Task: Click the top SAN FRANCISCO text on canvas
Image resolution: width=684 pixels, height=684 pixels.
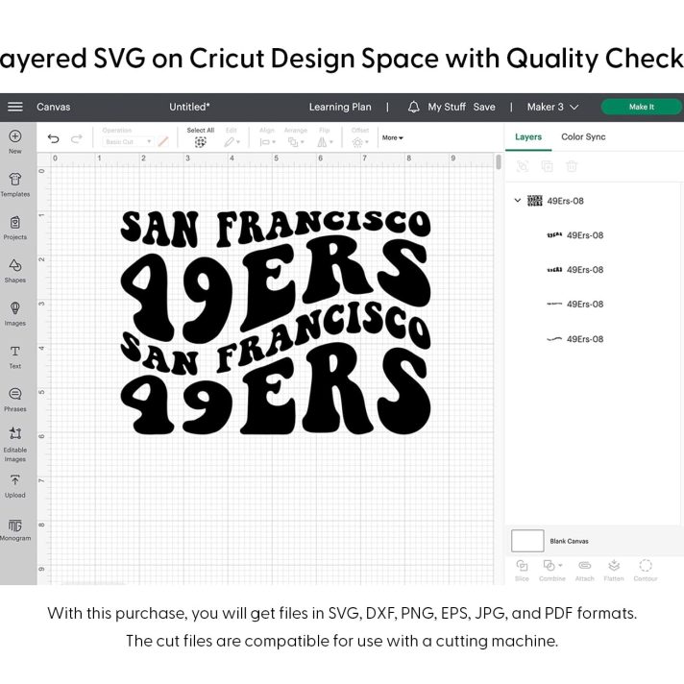Action: click(276, 227)
